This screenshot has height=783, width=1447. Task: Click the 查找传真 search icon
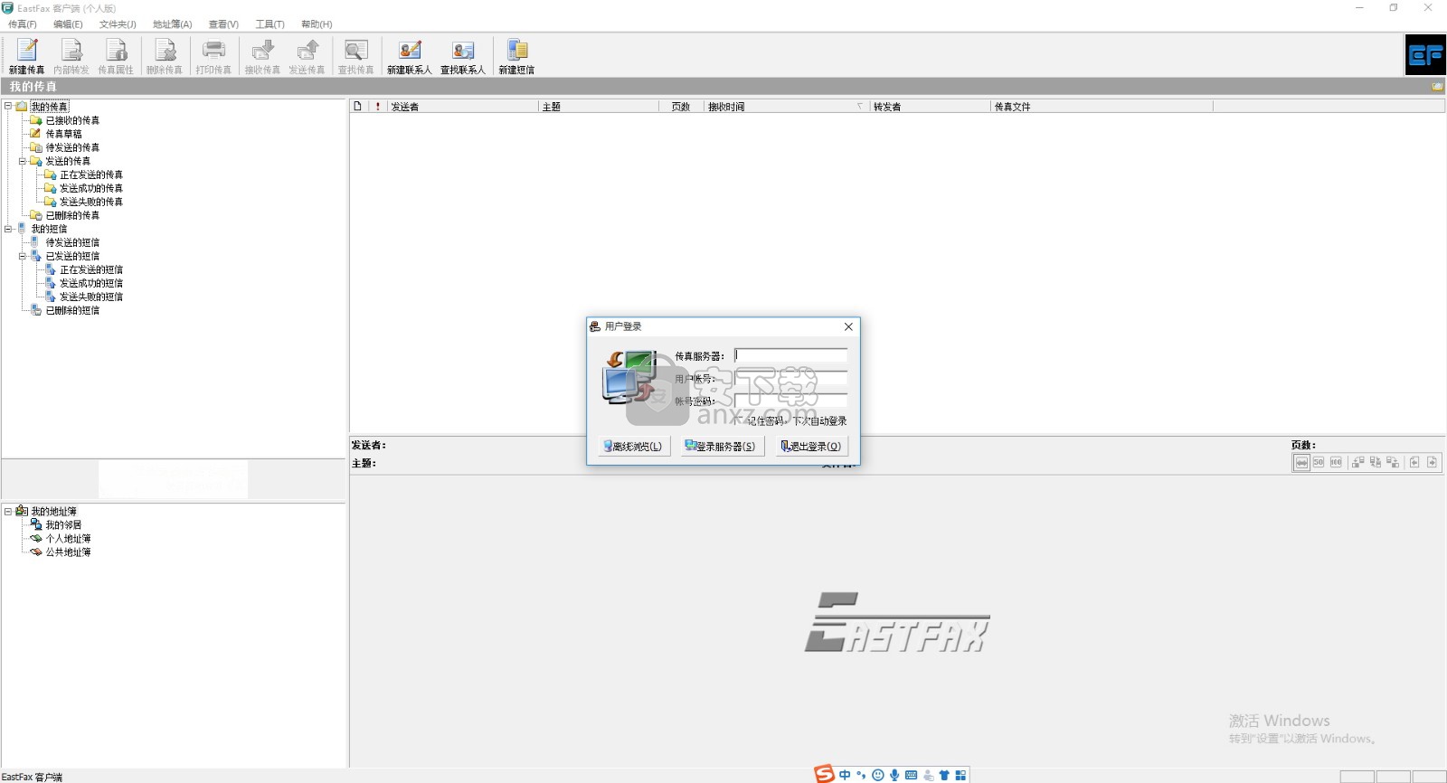(355, 56)
